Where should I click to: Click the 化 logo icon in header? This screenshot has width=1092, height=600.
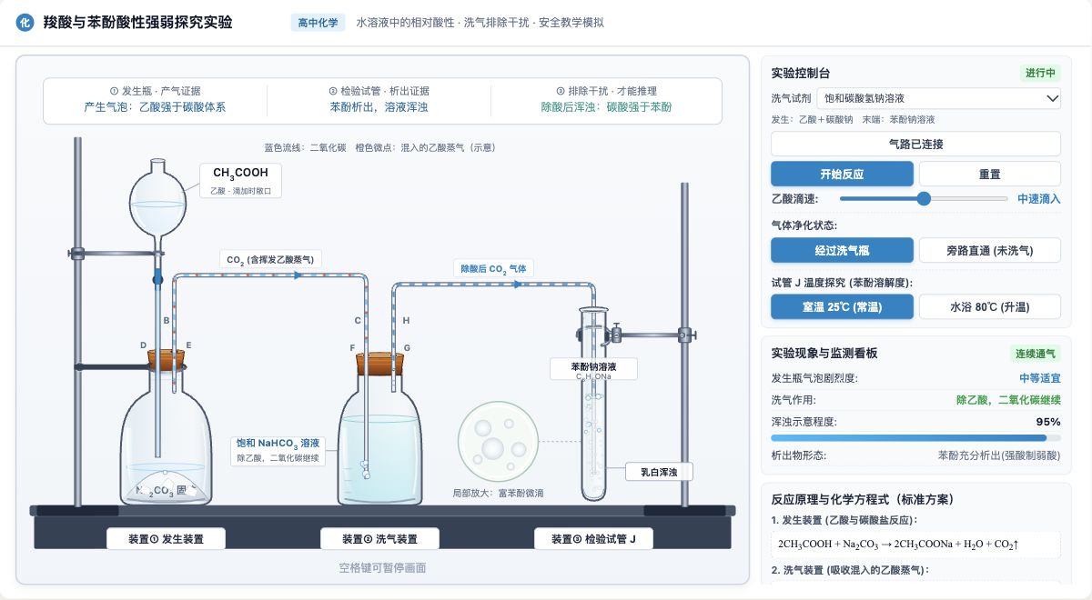pos(25,23)
